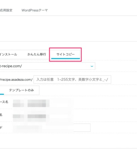
Task: Open the WordPressテーマ tab
Action: [x=35, y=10]
